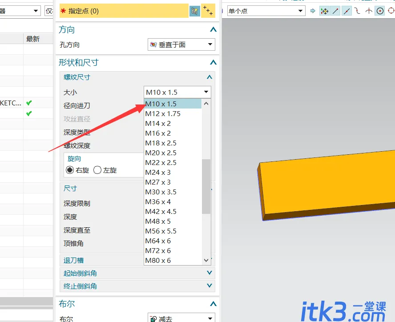Pick the M64 x 6 thread size
395x322 pixels.
point(173,241)
